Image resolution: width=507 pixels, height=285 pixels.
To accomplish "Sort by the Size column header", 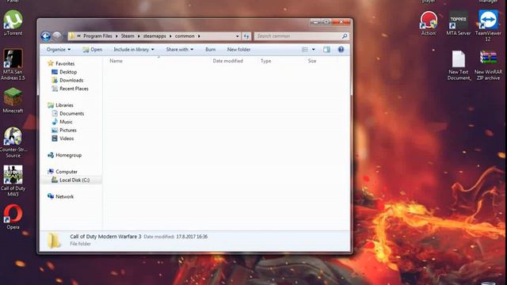I will pos(312,61).
